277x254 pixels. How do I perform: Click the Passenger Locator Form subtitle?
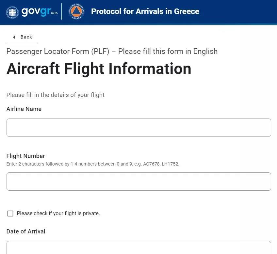point(112,52)
